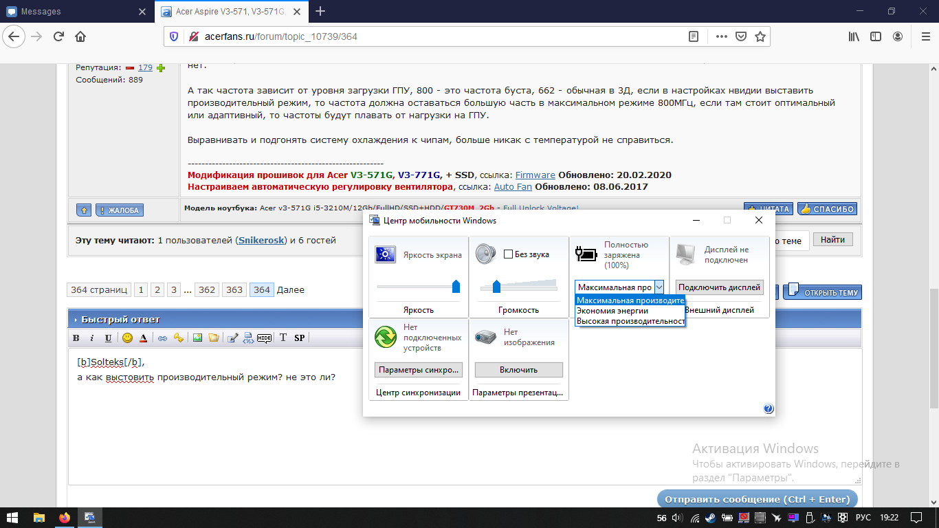939x528 pixels.
Task: Click the quote pencil icon in the editor
Action: coord(232,338)
